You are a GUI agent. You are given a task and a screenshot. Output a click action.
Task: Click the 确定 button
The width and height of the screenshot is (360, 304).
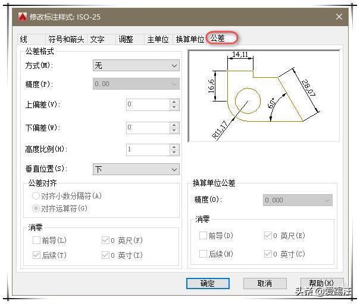pos(208,284)
